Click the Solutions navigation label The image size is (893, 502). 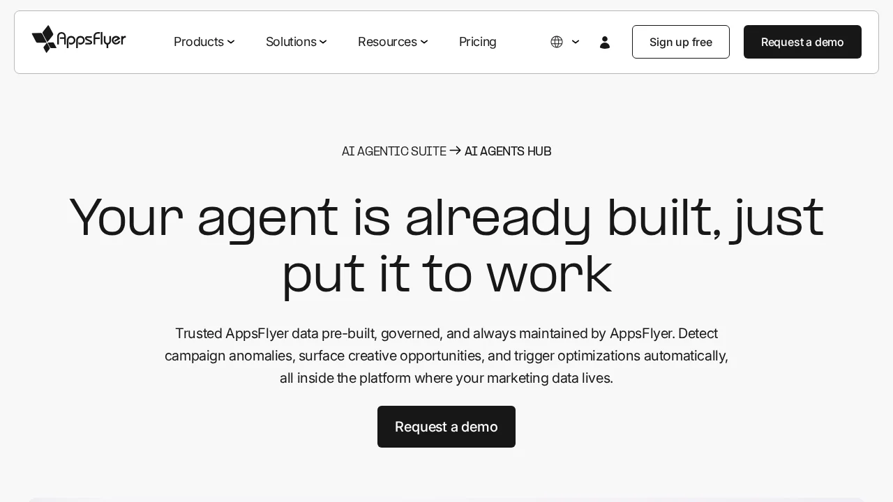291,42
